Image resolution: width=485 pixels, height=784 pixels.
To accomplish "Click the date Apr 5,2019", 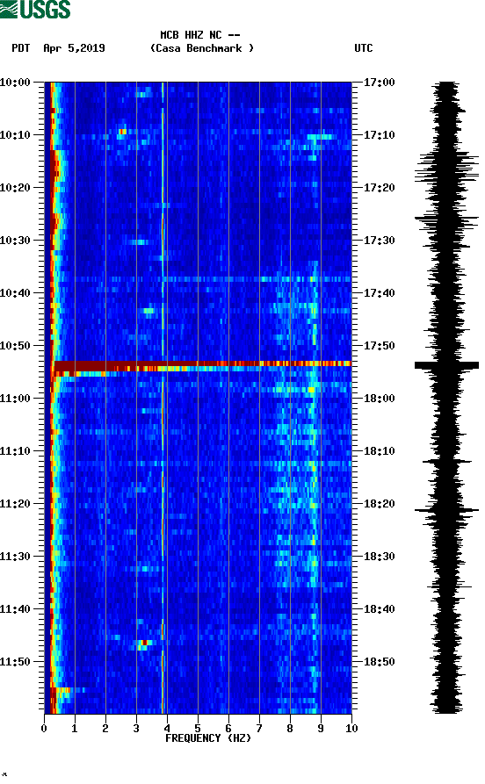I will (x=74, y=48).
